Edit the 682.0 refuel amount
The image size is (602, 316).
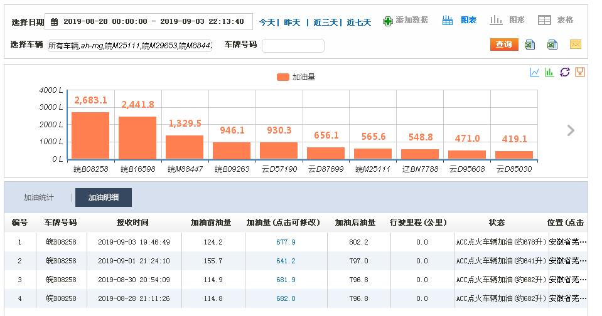pos(286,298)
